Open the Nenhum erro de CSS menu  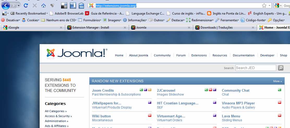coord(59,20)
